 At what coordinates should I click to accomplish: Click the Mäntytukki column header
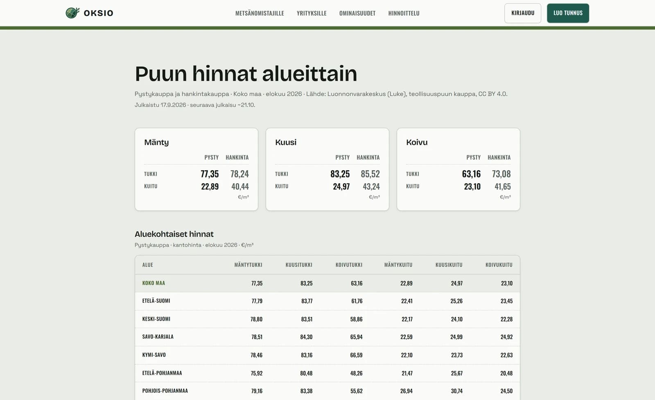point(248,265)
